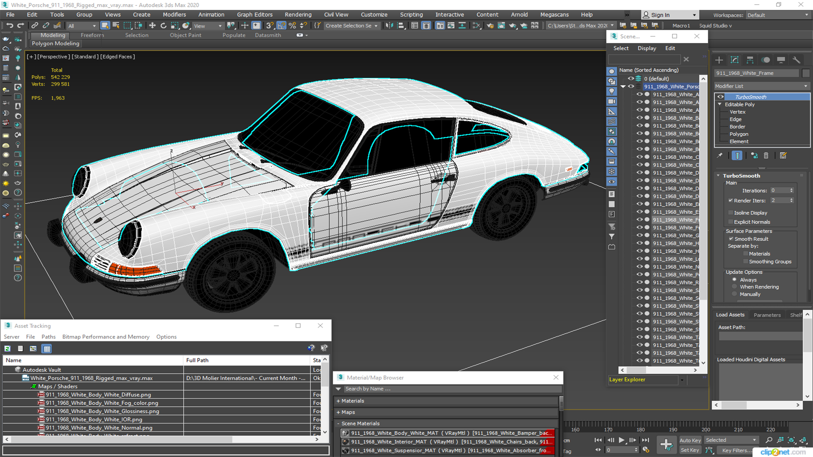
Task: Hide the 0 (default) layer via eye
Action: pos(630,79)
